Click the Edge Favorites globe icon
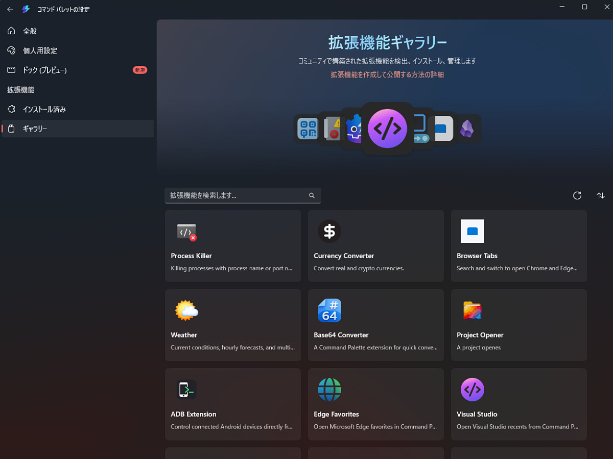613x459 pixels. [329, 390]
